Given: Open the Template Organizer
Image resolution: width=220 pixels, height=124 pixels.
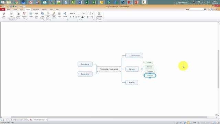Looking at the screenshot, I should [99, 15].
